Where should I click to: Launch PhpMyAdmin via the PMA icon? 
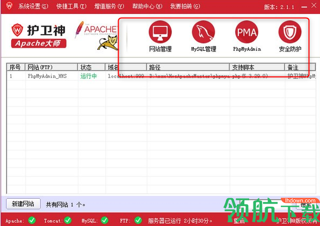(x=247, y=32)
